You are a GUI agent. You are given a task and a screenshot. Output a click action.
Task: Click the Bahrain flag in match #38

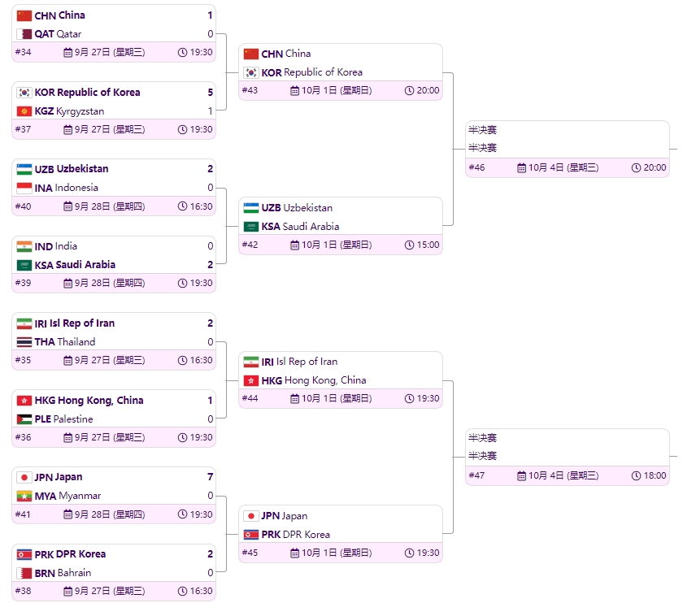point(24,573)
